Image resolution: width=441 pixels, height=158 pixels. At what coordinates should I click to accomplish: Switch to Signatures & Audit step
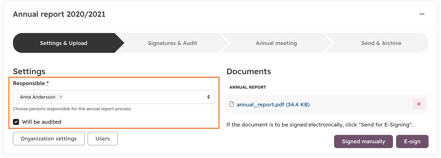[x=172, y=43]
